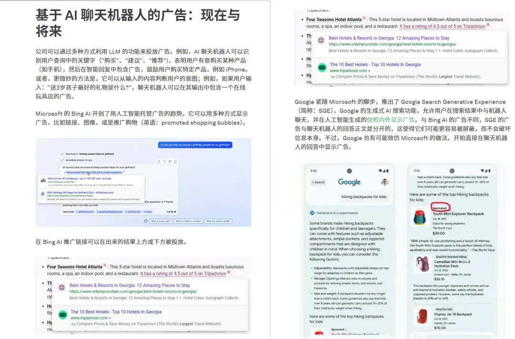
Task: Click the copy icon above the Bing answer
Action: pyautogui.click(x=175, y=161)
